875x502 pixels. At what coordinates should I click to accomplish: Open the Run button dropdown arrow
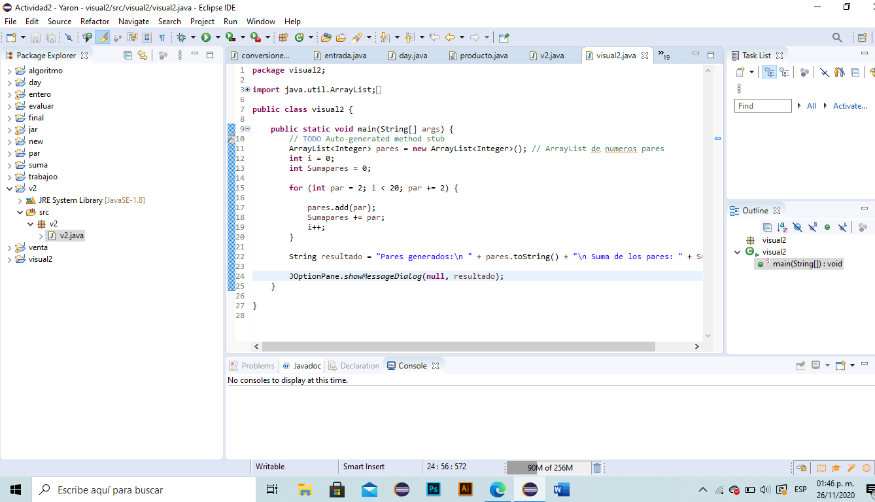tap(217, 38)
